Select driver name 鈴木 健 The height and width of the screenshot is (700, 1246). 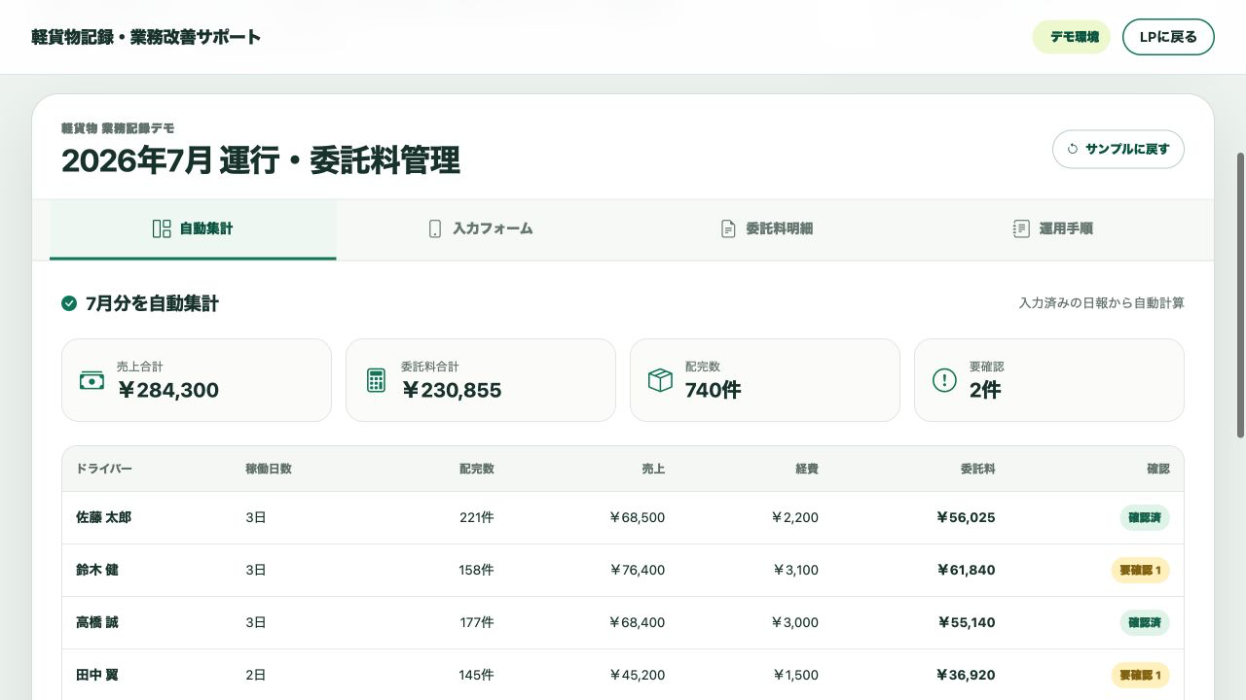97,570
